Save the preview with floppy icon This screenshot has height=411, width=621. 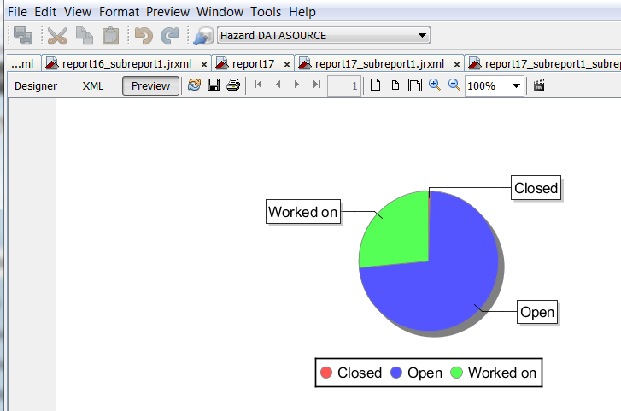[214, 85]
